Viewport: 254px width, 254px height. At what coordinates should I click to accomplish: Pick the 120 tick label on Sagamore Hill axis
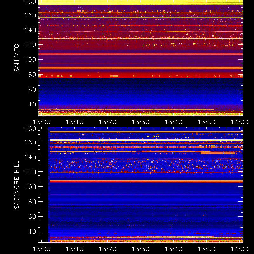click(x=30, y=172)
